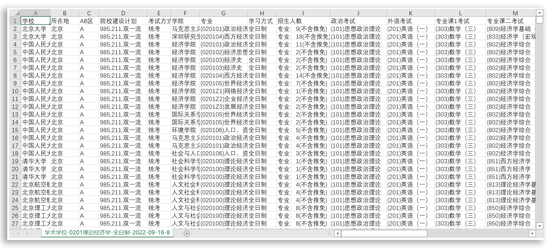Select cell 国际关系学 in row 13
The image size is (552, 250).
(185, 114)
